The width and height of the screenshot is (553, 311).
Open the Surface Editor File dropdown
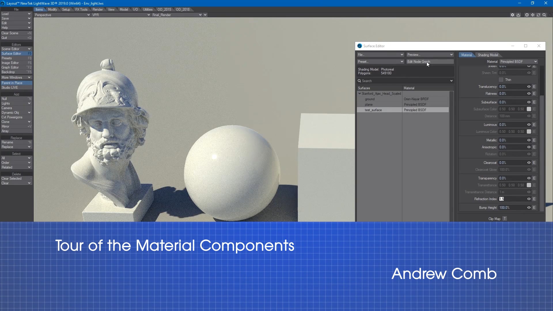tap(380, 55)
